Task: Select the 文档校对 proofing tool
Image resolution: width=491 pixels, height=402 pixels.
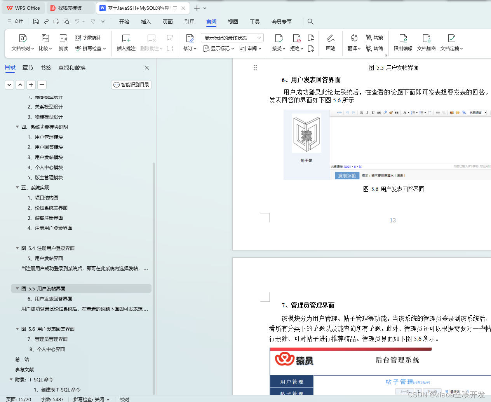Action: pos(22,43)
